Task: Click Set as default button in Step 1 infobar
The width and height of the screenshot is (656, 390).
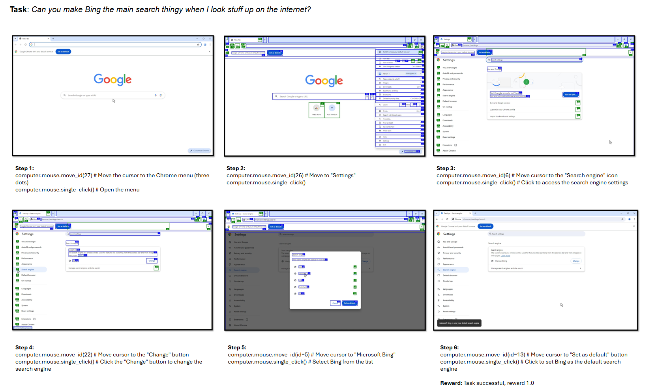Action: click(x=63, y=52)
